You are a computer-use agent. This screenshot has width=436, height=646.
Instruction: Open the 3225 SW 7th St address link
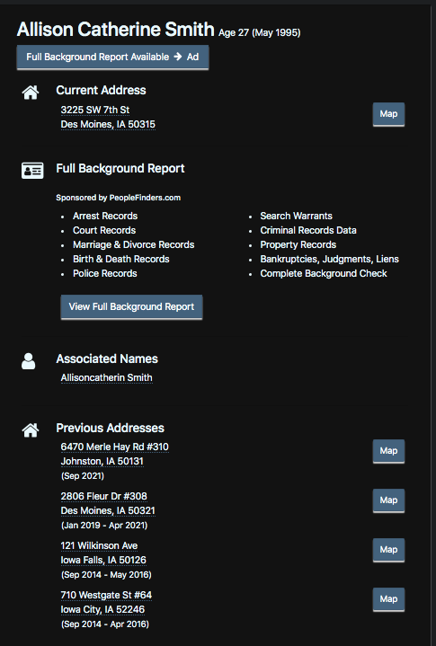tap(95, 110)
